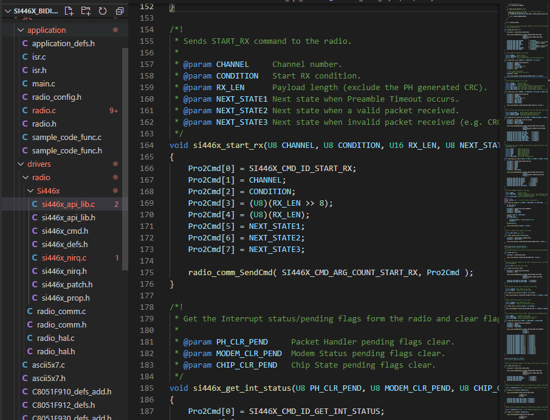This screenshot has height=420, width=550.
Task: Click SI446X_CMD_ID_GET_INT_STATUS constant
Action: 314,411
